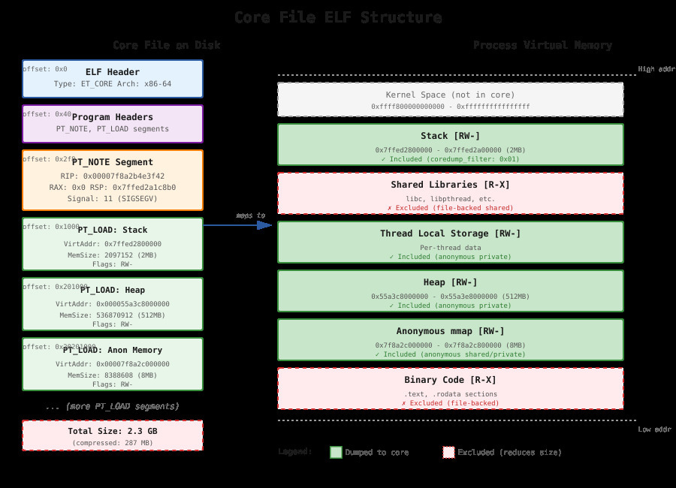
Task: Click the green 'Dumped to core' legend swatch
Action: point(336,452)
